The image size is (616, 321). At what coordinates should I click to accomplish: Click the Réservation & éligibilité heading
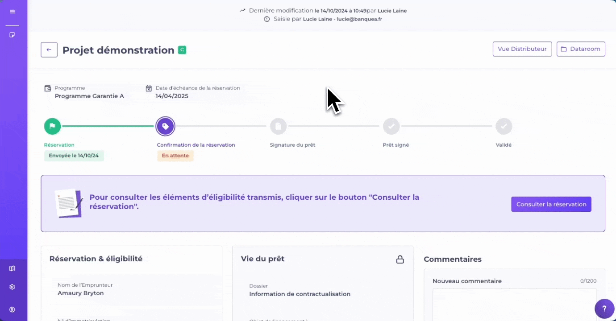pos(96,259)
